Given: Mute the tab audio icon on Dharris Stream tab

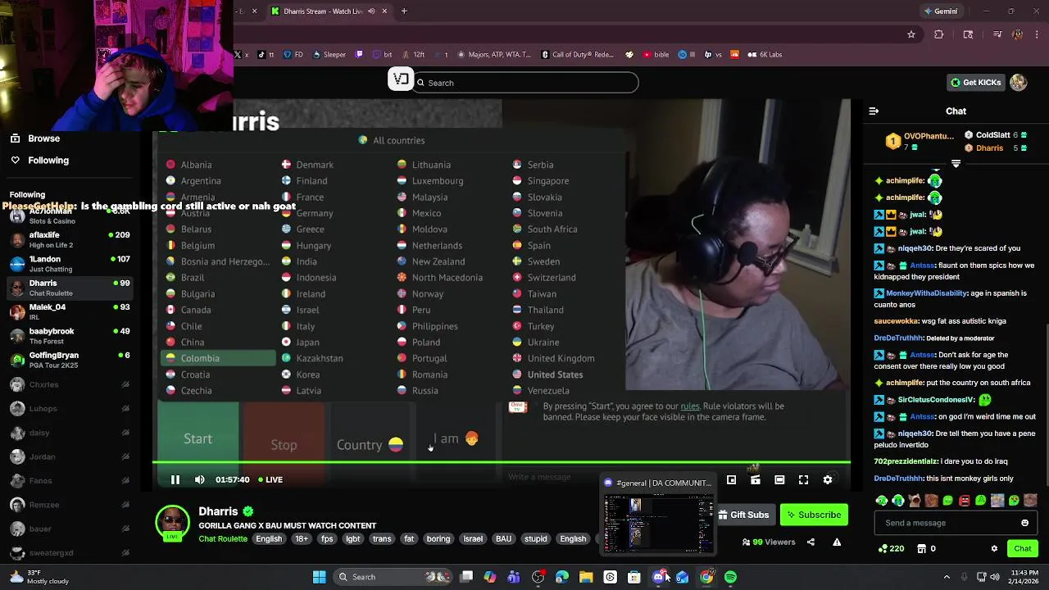Looking at the screenshot, I should (371, 11).
